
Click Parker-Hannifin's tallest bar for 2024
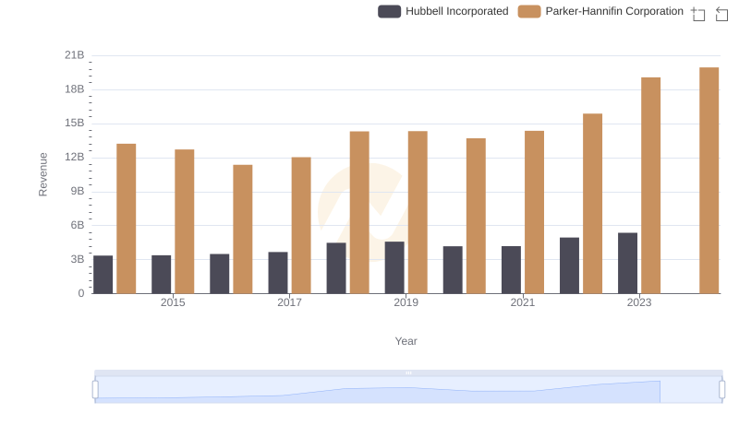tap(709, 181)
